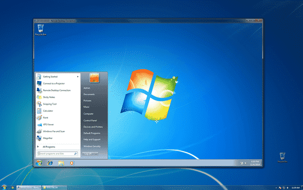Switch to Remote Desktop Connection taskbar button
The height and width of the screenshot is (190, 303).
pos(29,187)
